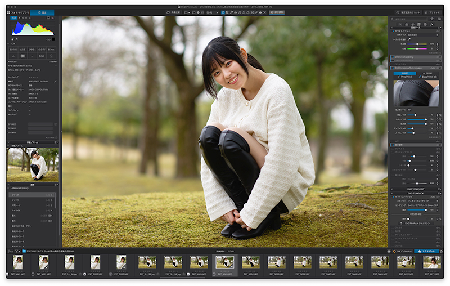Toggle the active corrections filter switch
This screenshot has height=286, width=450.
coord(439,19)
